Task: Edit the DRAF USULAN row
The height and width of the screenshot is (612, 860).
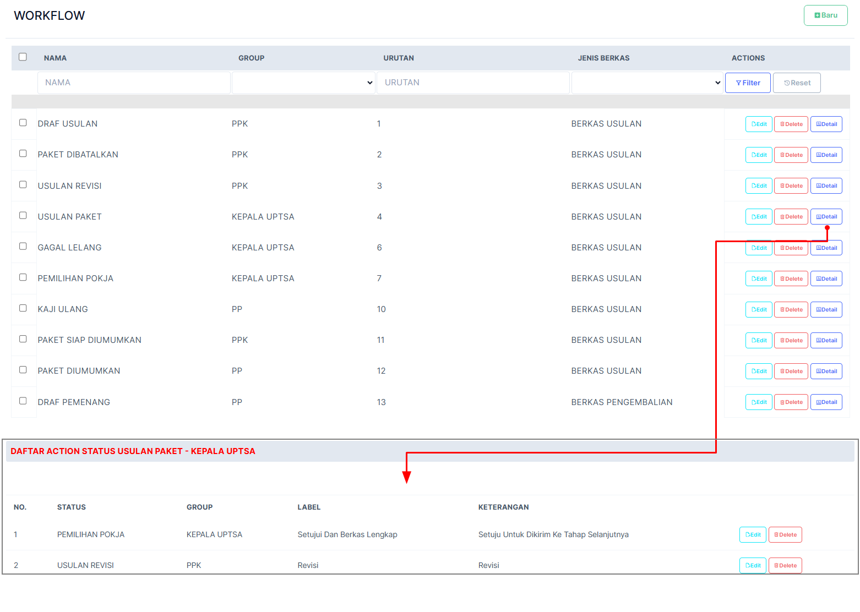Action: coord(759,124)
